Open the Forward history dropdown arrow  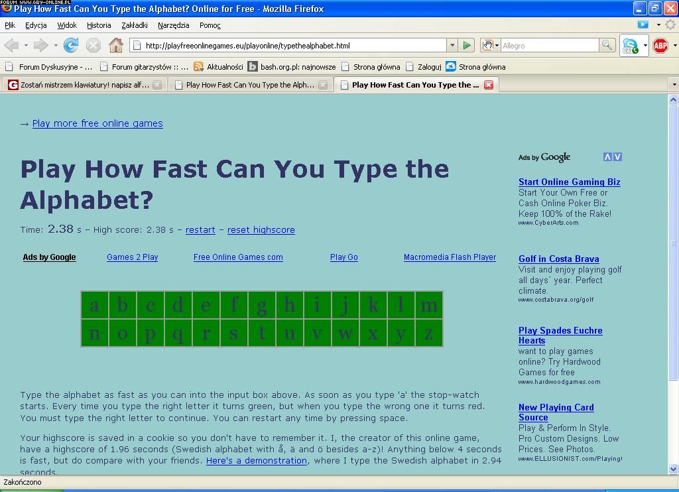pyautogui.click(x=56, y=45)
